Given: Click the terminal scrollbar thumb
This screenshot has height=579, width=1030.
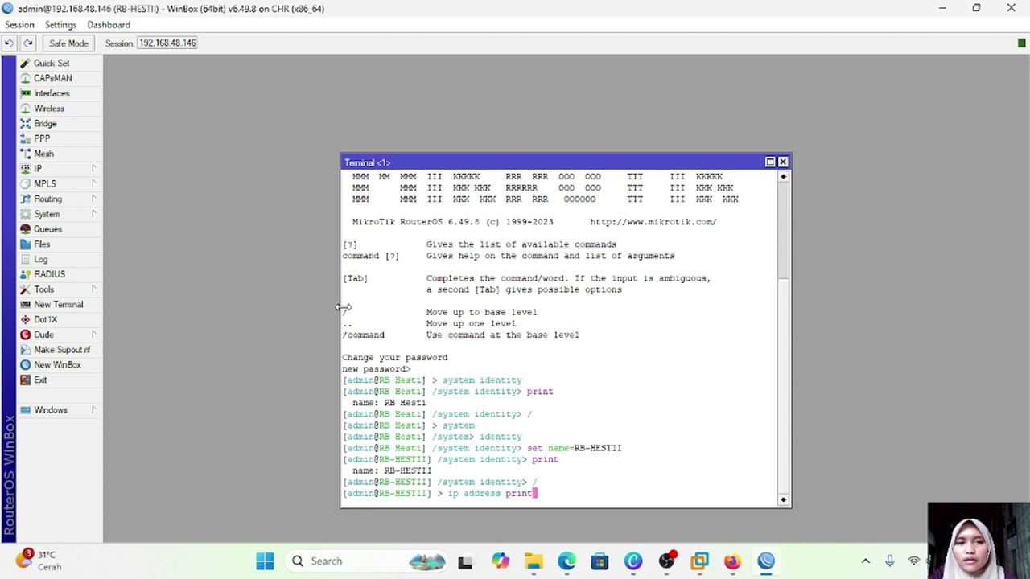Looking at the screenshot, I should [784, 230].
